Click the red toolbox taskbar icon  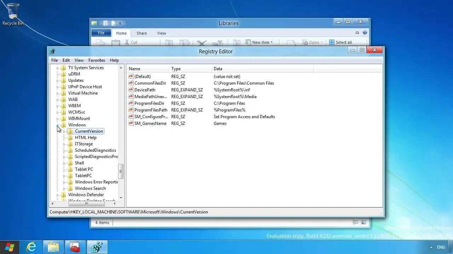coord(75,247)
